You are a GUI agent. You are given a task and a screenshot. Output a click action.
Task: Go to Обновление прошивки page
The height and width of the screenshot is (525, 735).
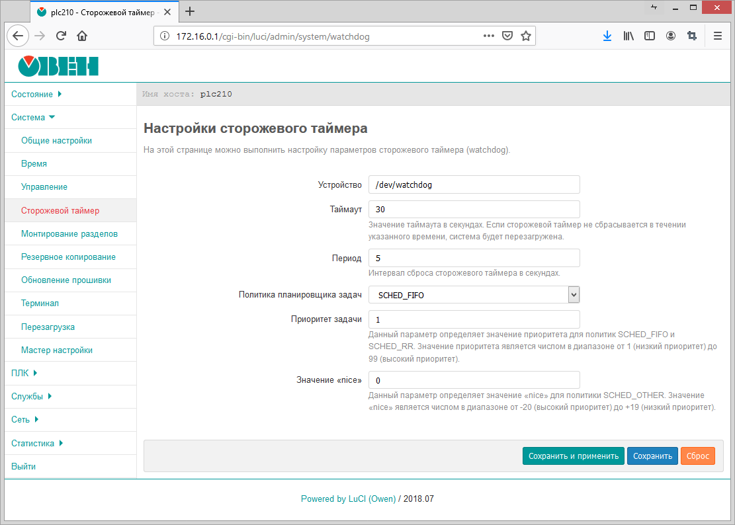tap(66, 280)
